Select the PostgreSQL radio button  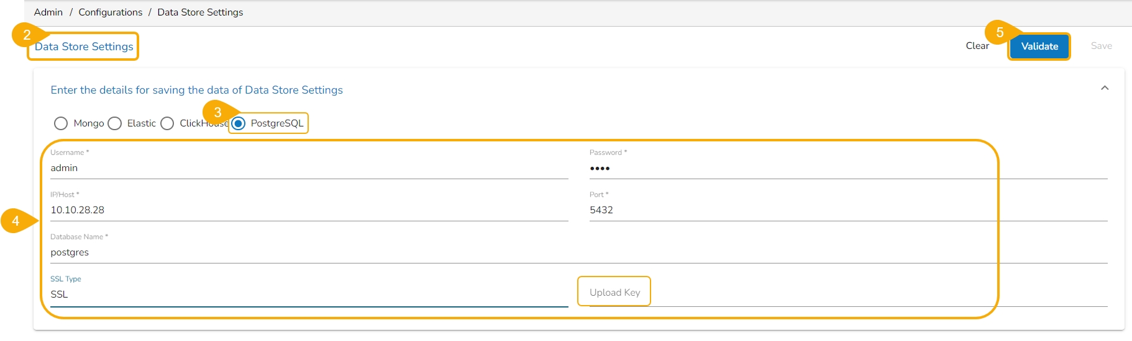click(x=239, y=123)
